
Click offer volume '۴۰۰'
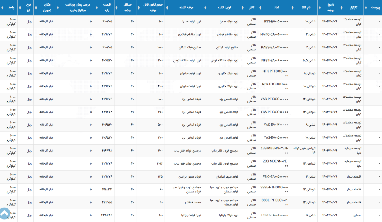click(x=160, y=86)
